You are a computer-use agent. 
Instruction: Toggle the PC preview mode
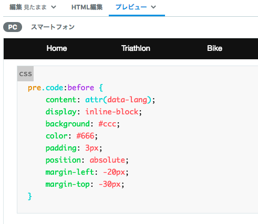coord(13,27)
